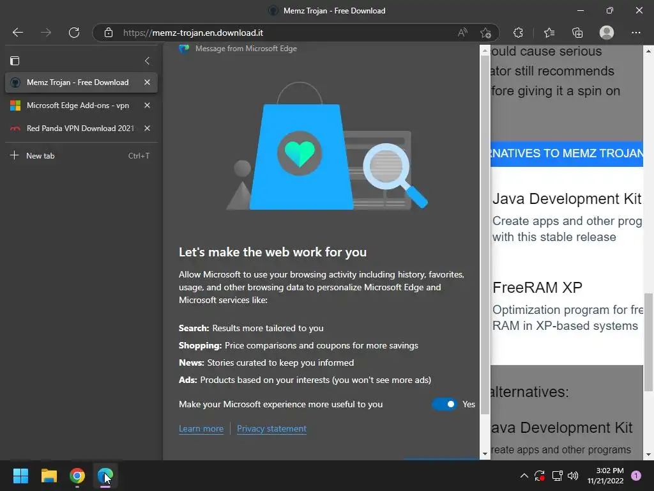Click Microsoft Edge taskbar icon
Viewport: 654px width, 491px height.
tap(105, 476)
